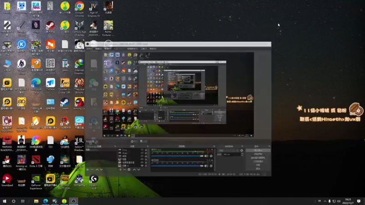Select They Are Billions desktop icon
This screenshot has width=365, height=205.
click(x=79, y=86)
